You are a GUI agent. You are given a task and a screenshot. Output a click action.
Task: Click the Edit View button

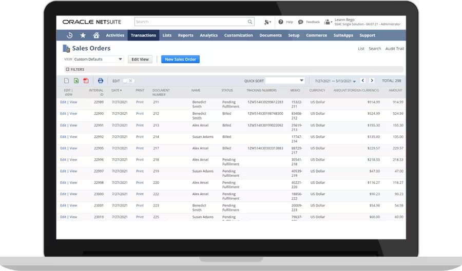pos(140,59)
